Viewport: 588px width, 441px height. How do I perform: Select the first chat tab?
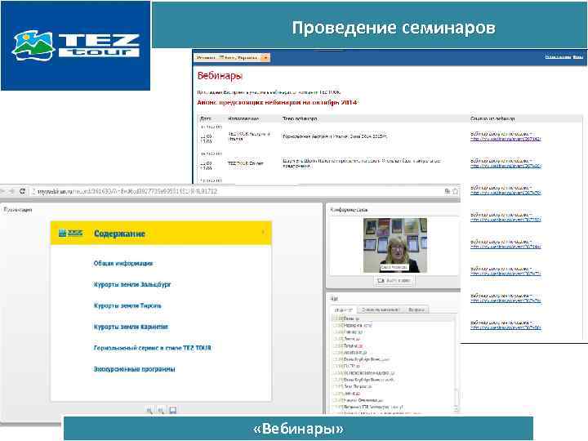[344, 310]
